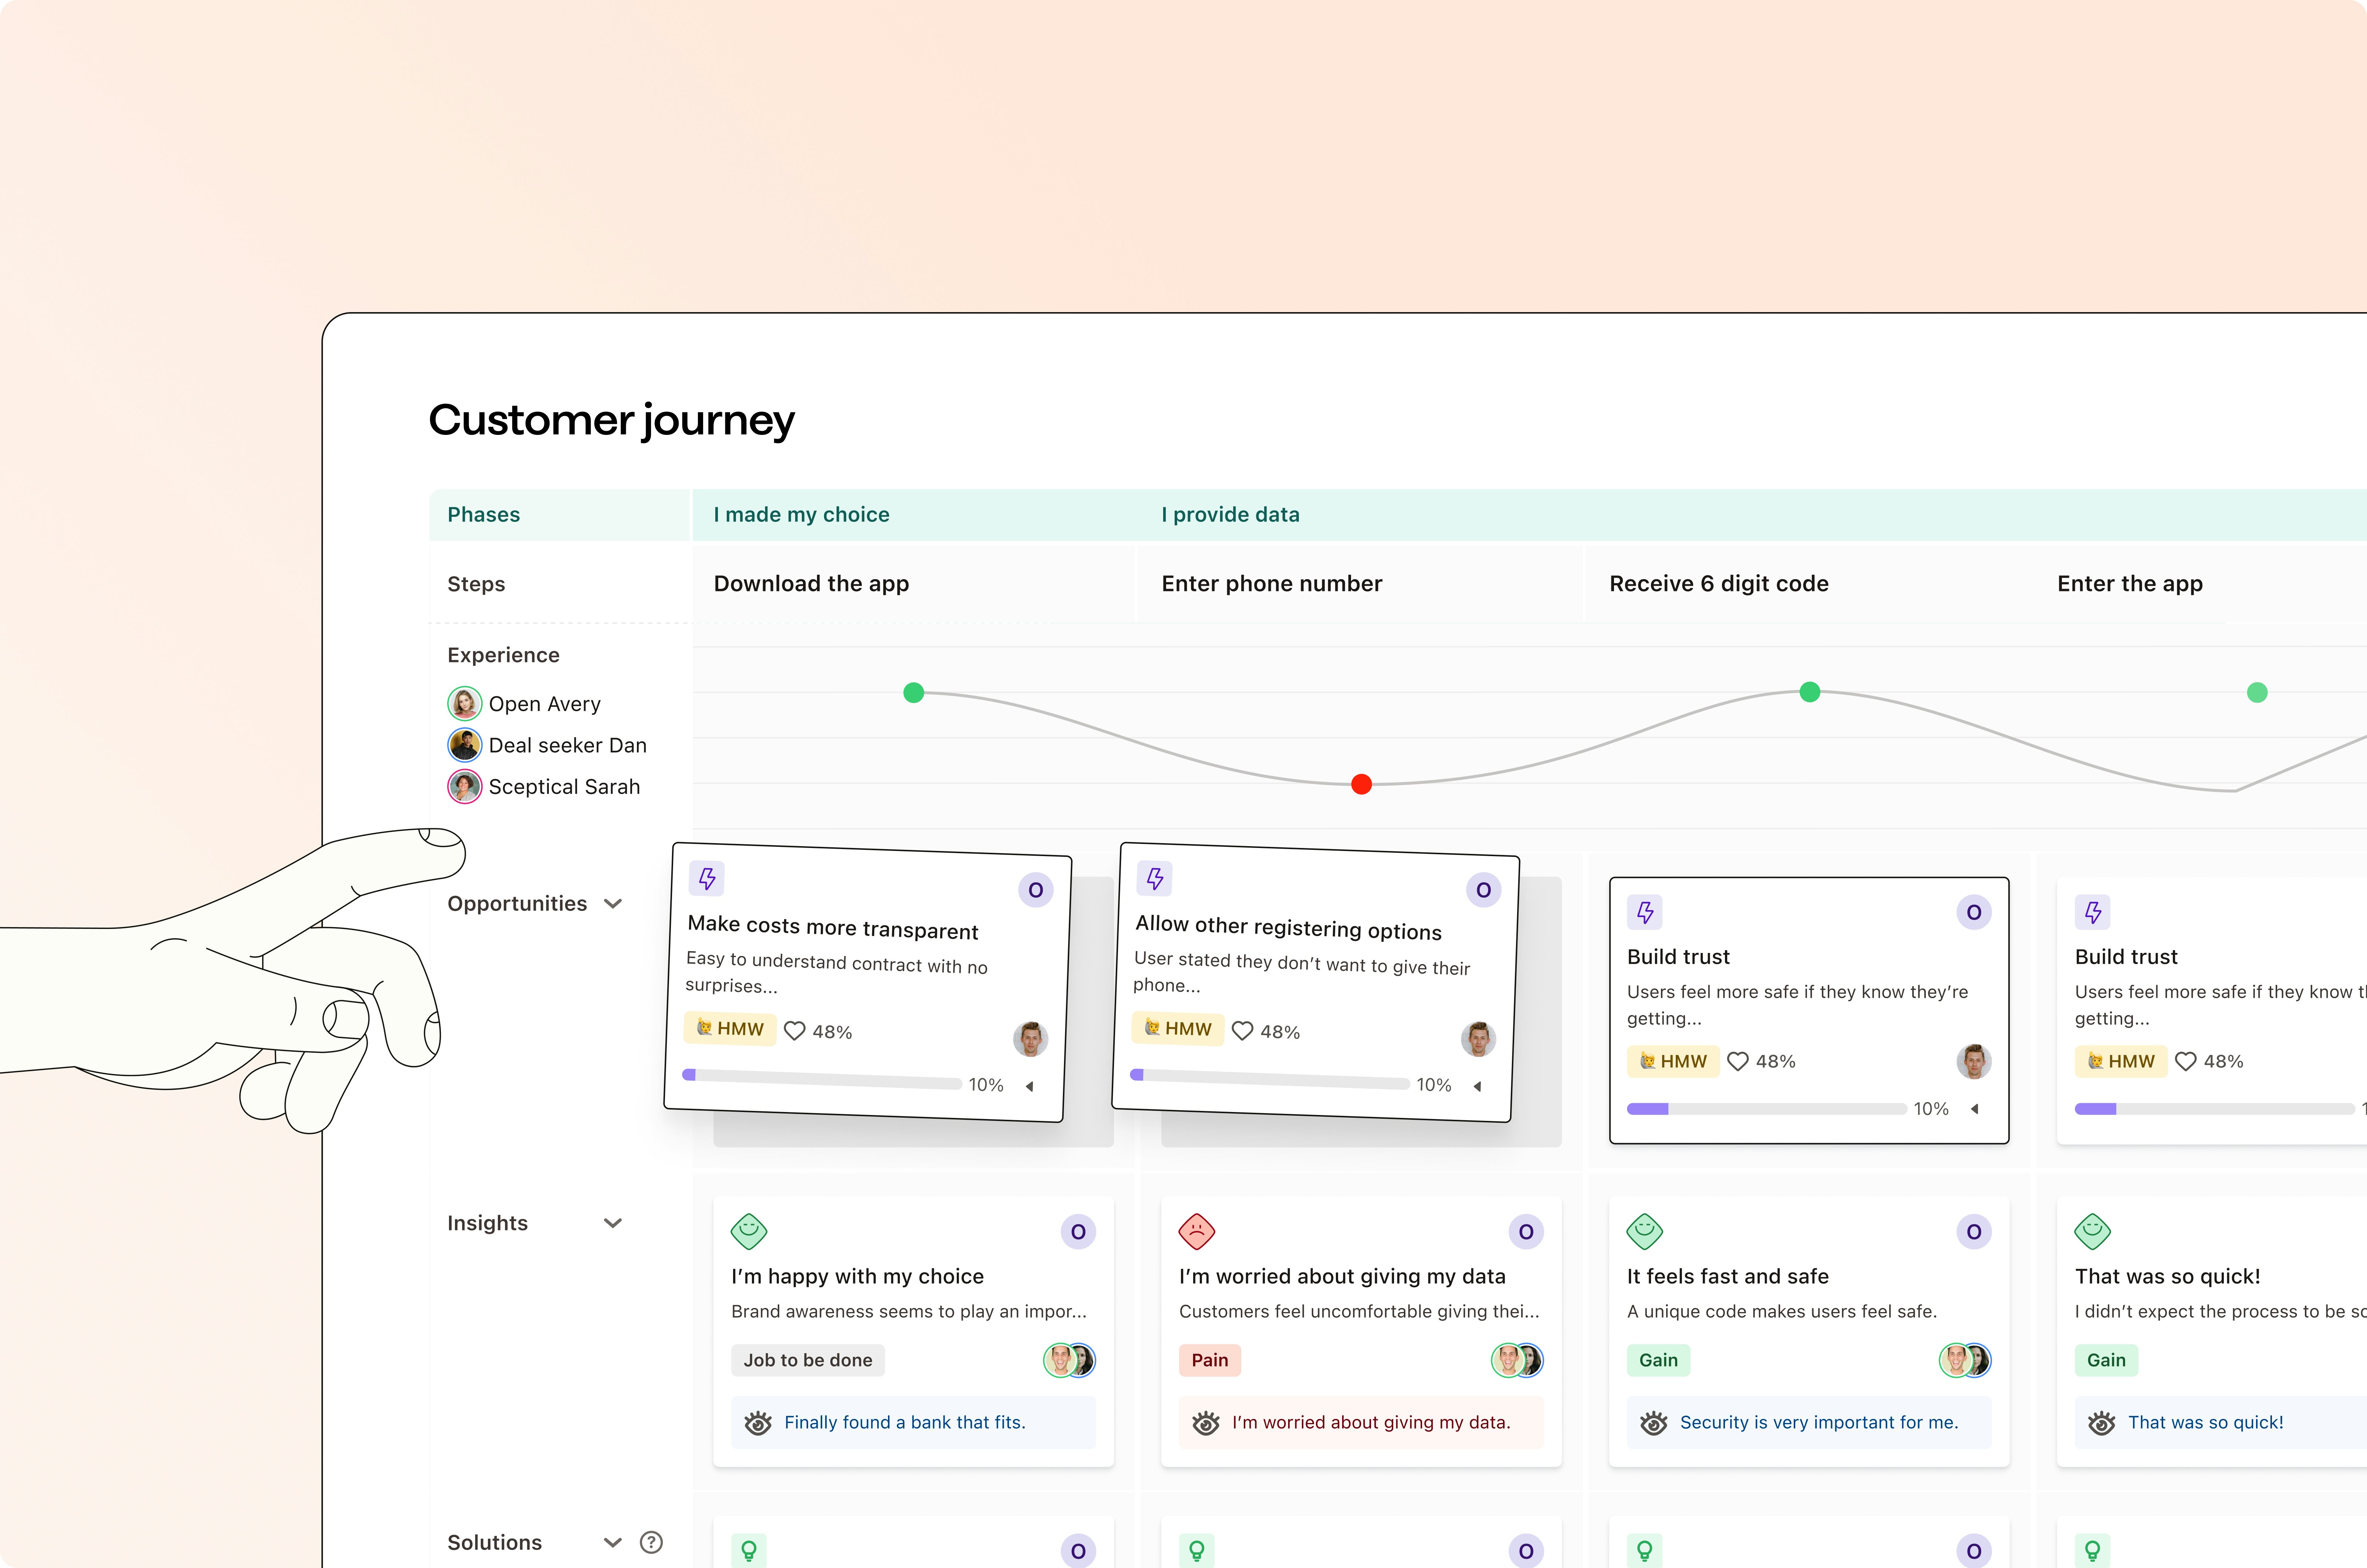Toggle Sceptical Sarah persona in Experience
2367x1568 pixels.
pos(544,787)
